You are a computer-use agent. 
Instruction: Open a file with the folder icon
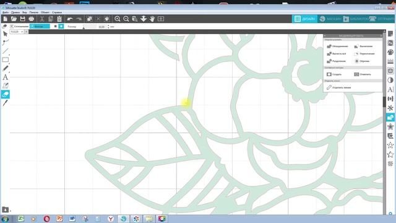click(x=14, y=19)
